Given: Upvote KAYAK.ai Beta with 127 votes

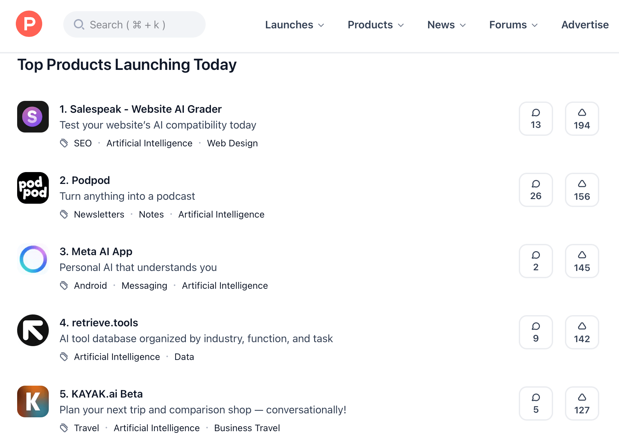Looking at the screenshot, I should click(x=582, y=403).
